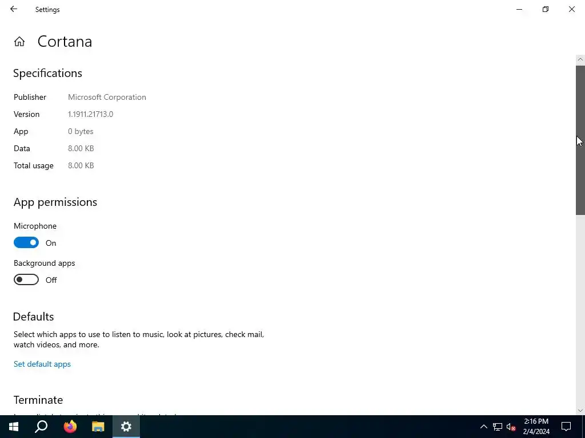Click the muted volume tray icon
585x438 pixels.
pyautogui.click(x=511, y=427)
